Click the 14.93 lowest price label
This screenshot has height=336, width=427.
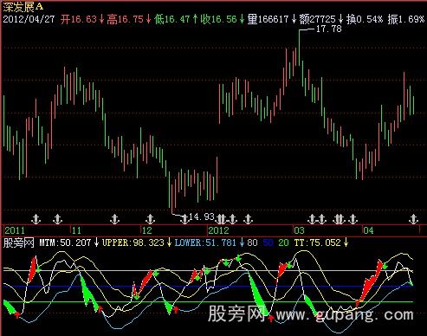click(202, 216)
